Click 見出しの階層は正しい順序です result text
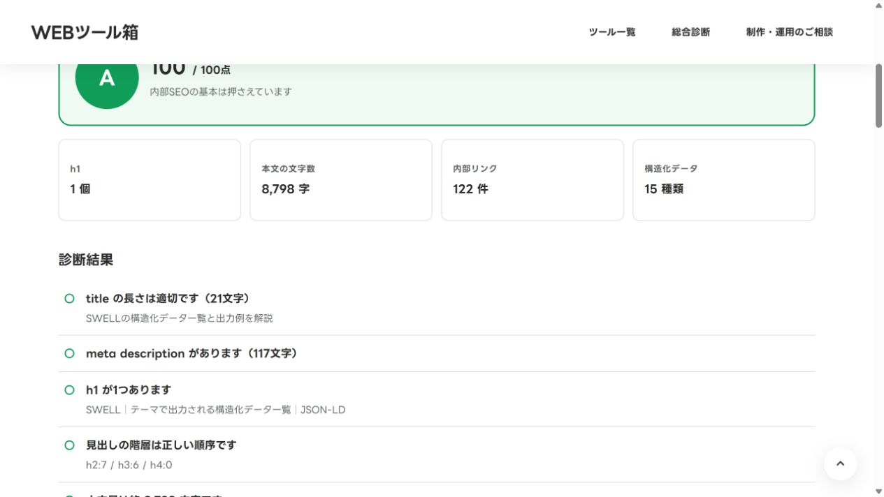 (161, 445)
